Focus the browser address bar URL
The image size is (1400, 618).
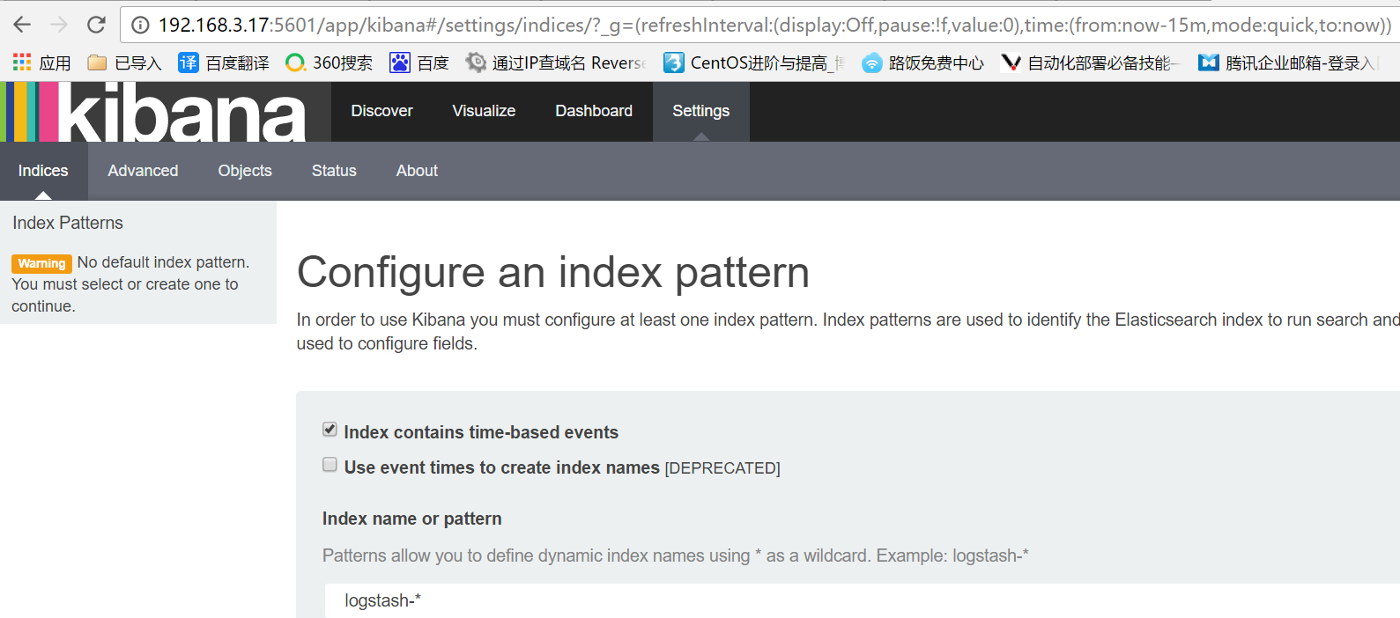(x=774, y=25)
